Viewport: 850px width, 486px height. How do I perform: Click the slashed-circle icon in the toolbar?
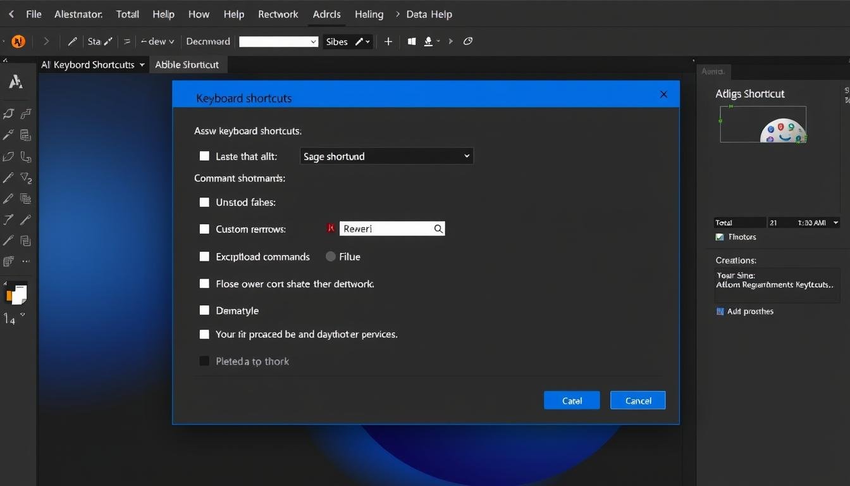tap(468, 42)
